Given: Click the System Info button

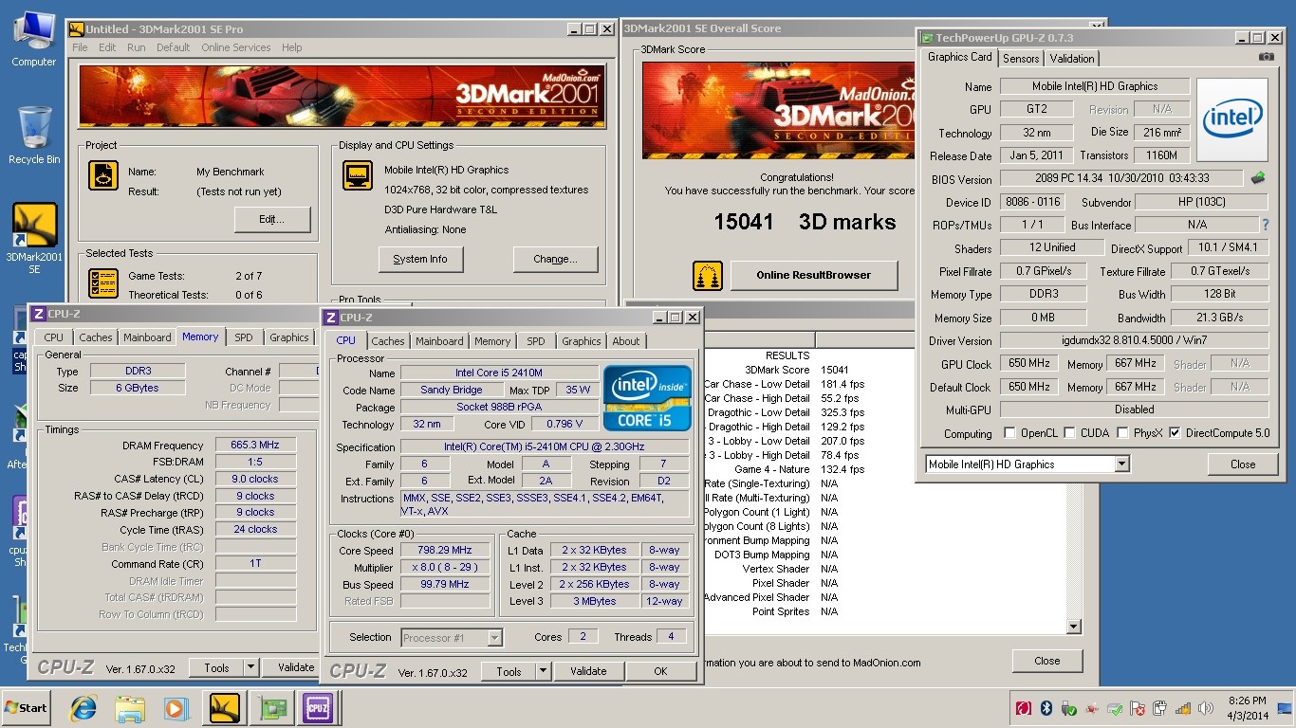Looking at the screenshot, I should [420, 259].
